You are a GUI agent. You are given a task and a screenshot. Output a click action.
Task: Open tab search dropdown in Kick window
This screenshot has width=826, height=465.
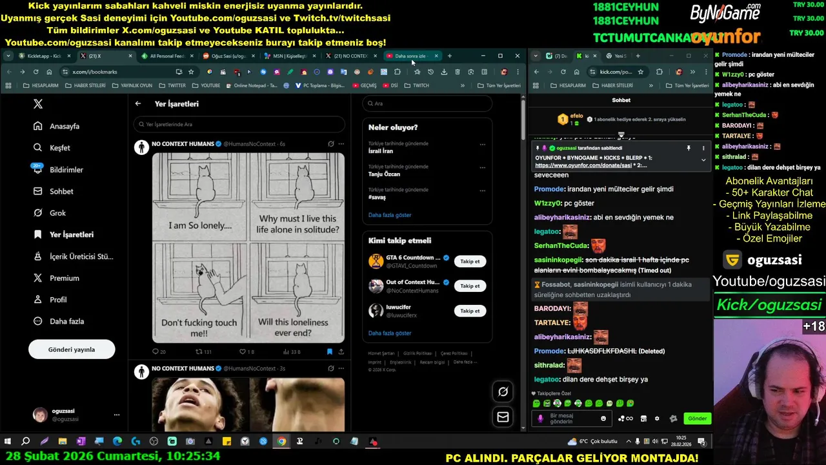(536, 56)
